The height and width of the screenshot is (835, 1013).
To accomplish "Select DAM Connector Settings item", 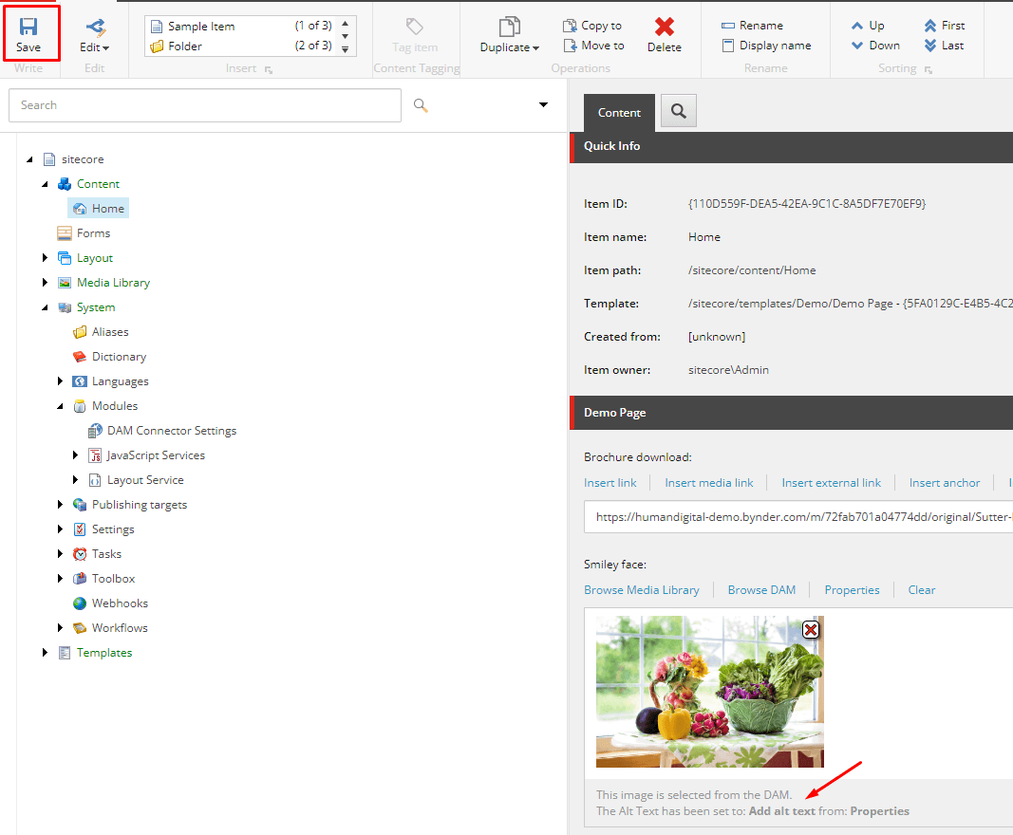I will pyautogui.click(x=171, y=431).
